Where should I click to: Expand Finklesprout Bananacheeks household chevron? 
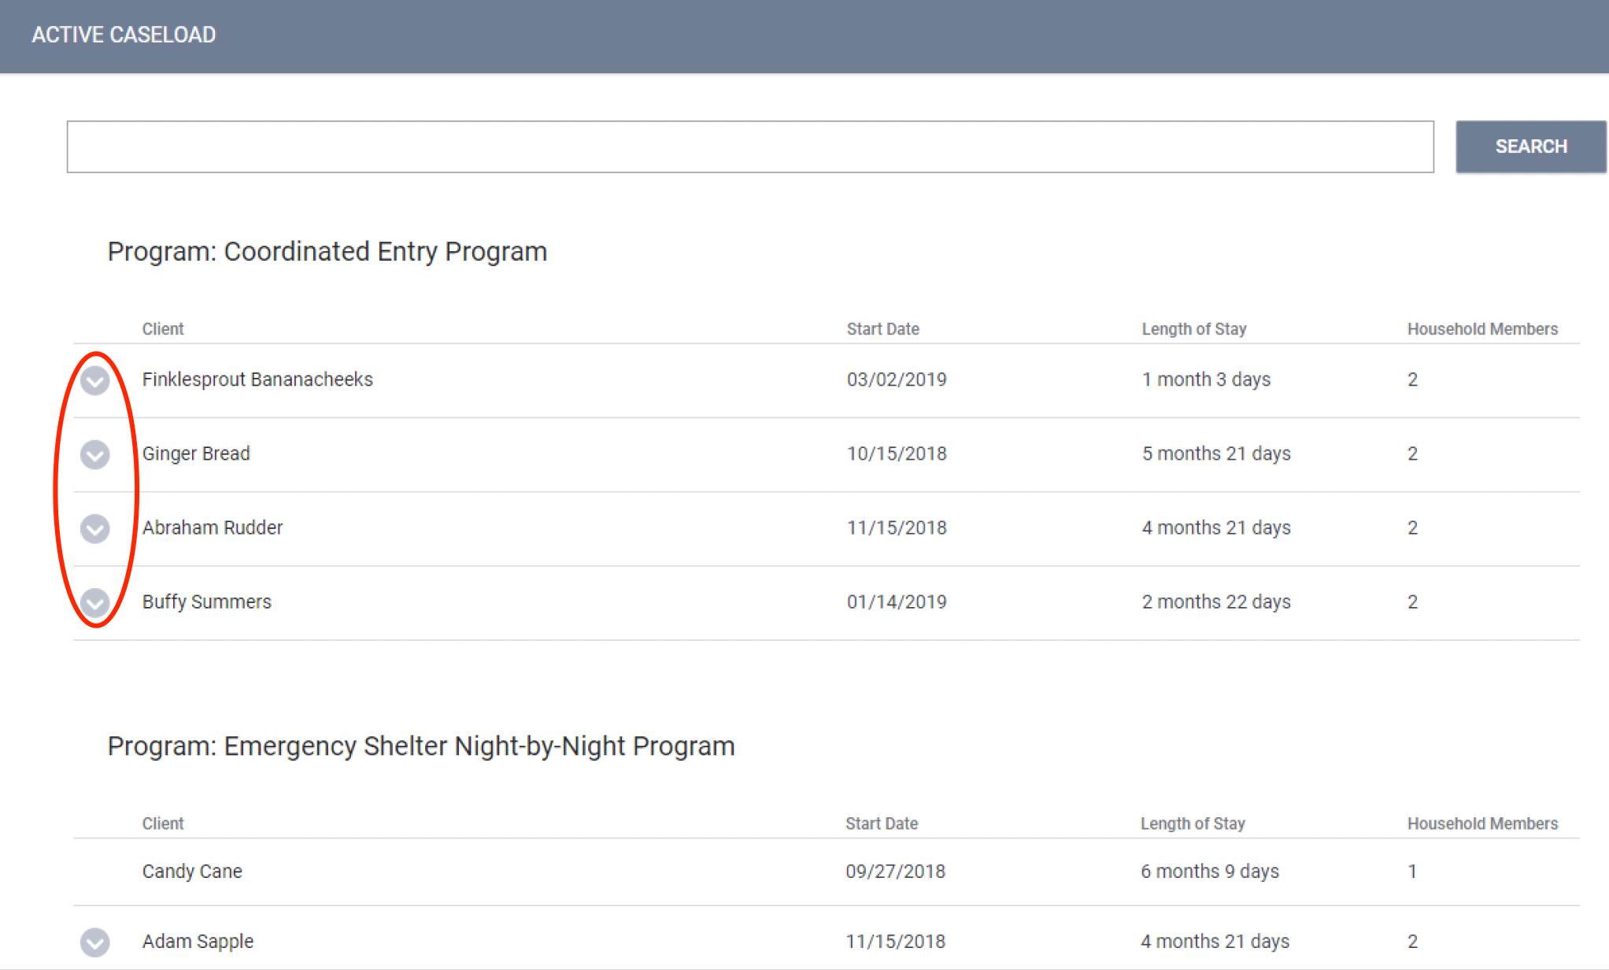(95, 380)
